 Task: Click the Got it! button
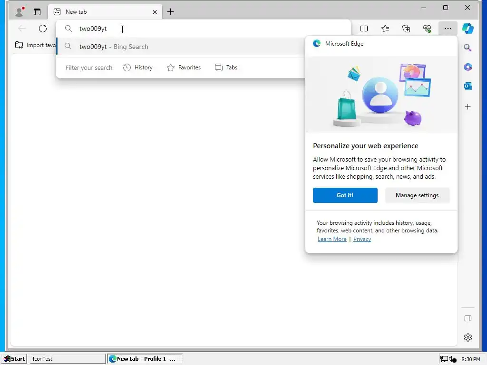click(x=345, y=195)
